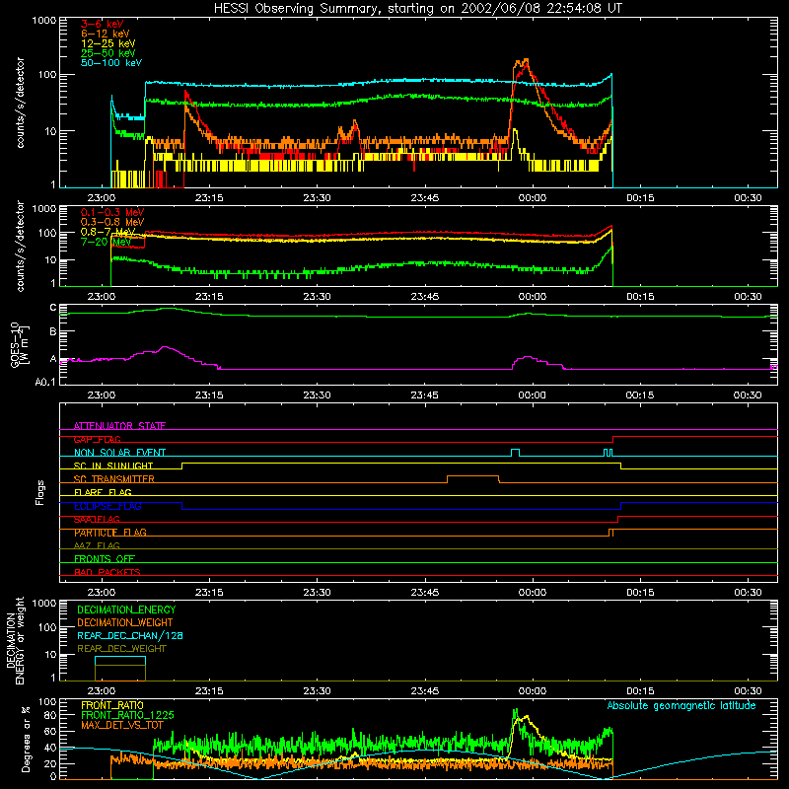The width and height of the screenshot is (789, 789).
Task: Select the yellow 12-25 keV legend label
Action: (x=108, y=43)
